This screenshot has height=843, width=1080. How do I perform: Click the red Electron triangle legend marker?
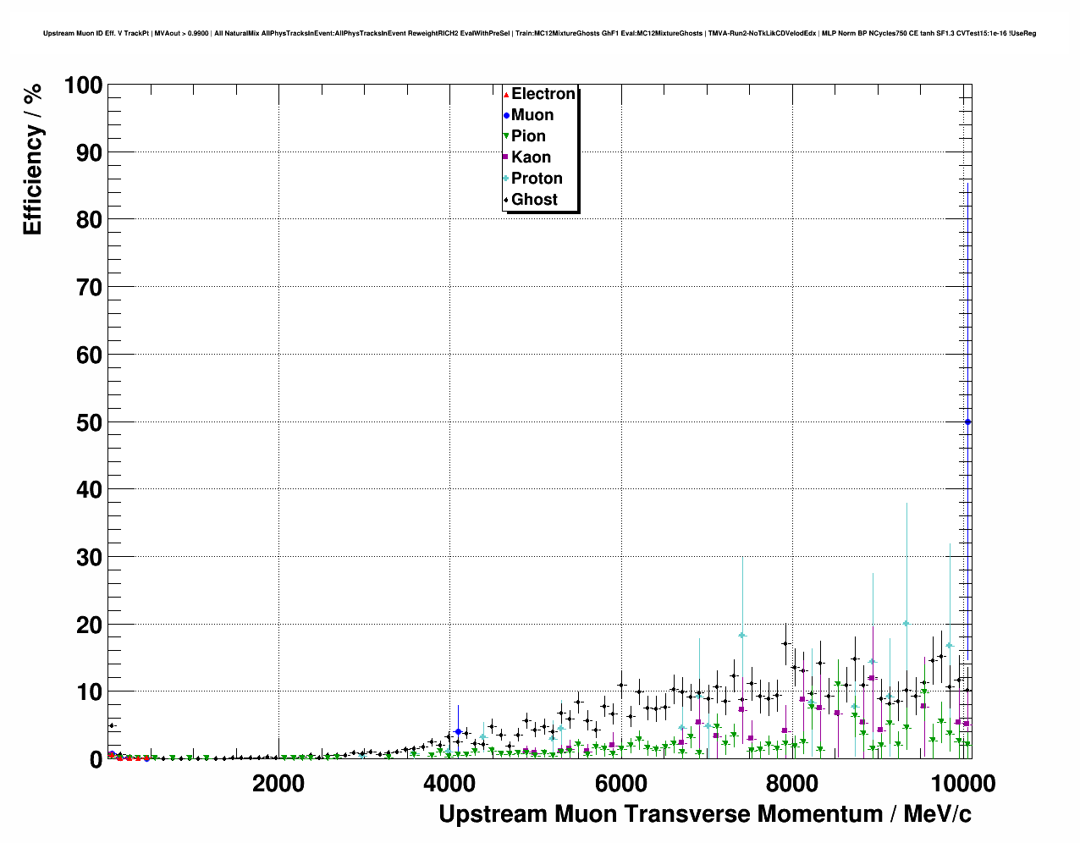click(506, 95)
